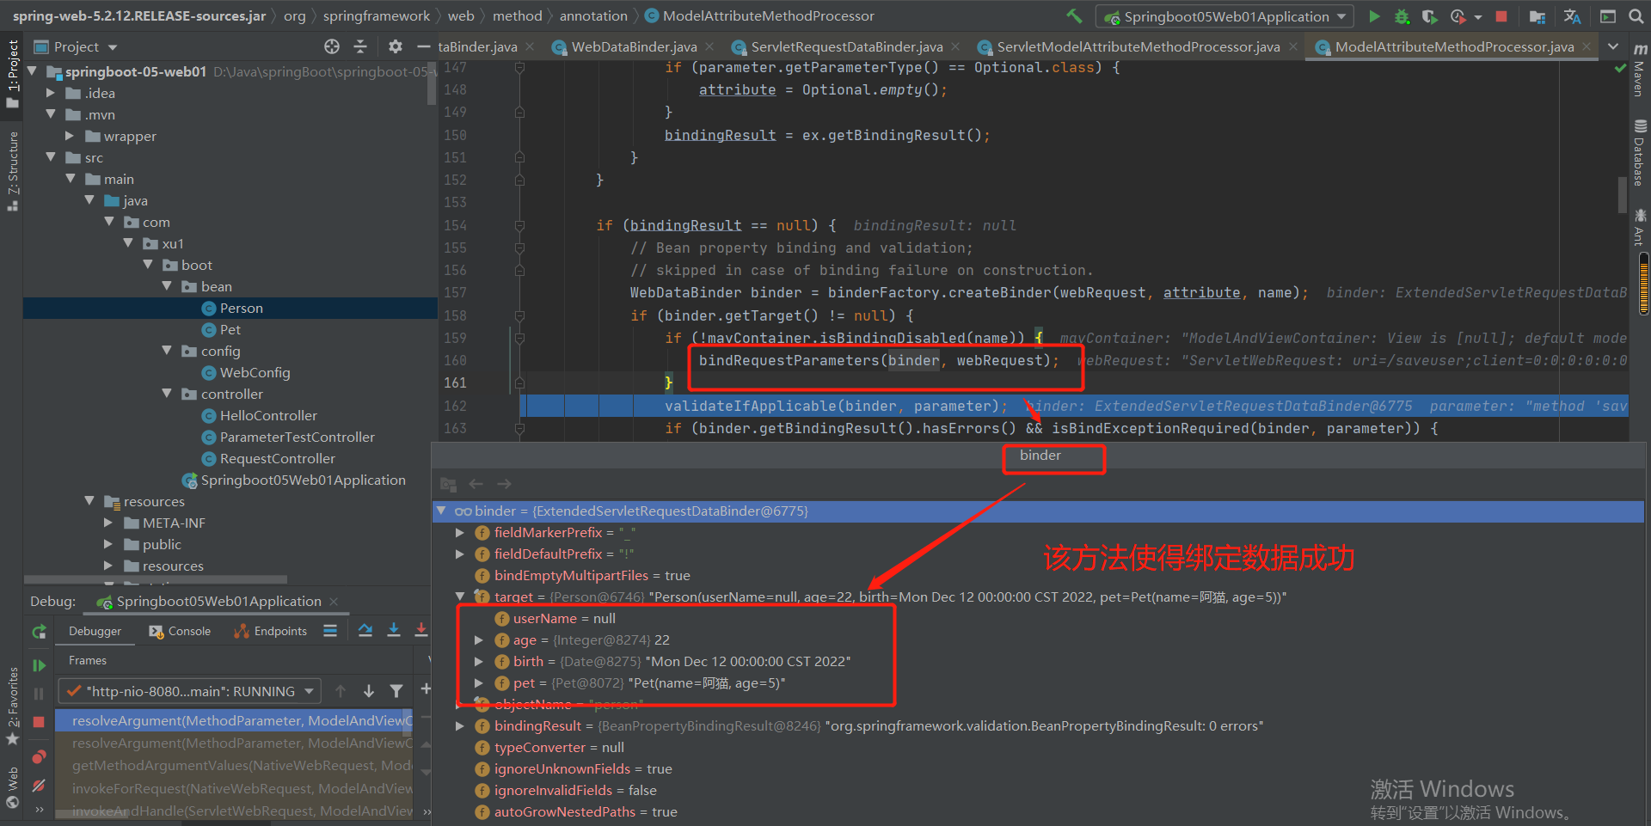Expand the .idea folder

[51, 93]
